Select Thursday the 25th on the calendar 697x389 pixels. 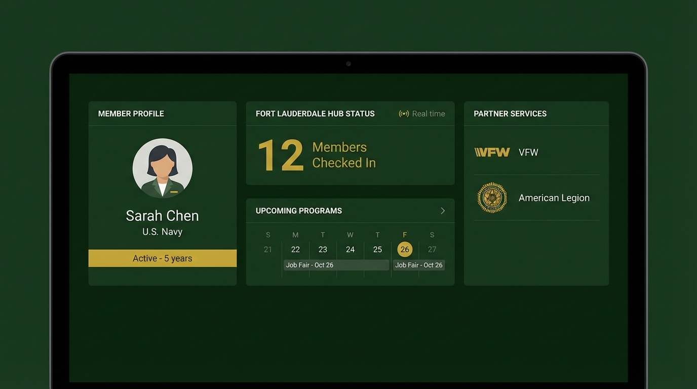pos(377,249)
